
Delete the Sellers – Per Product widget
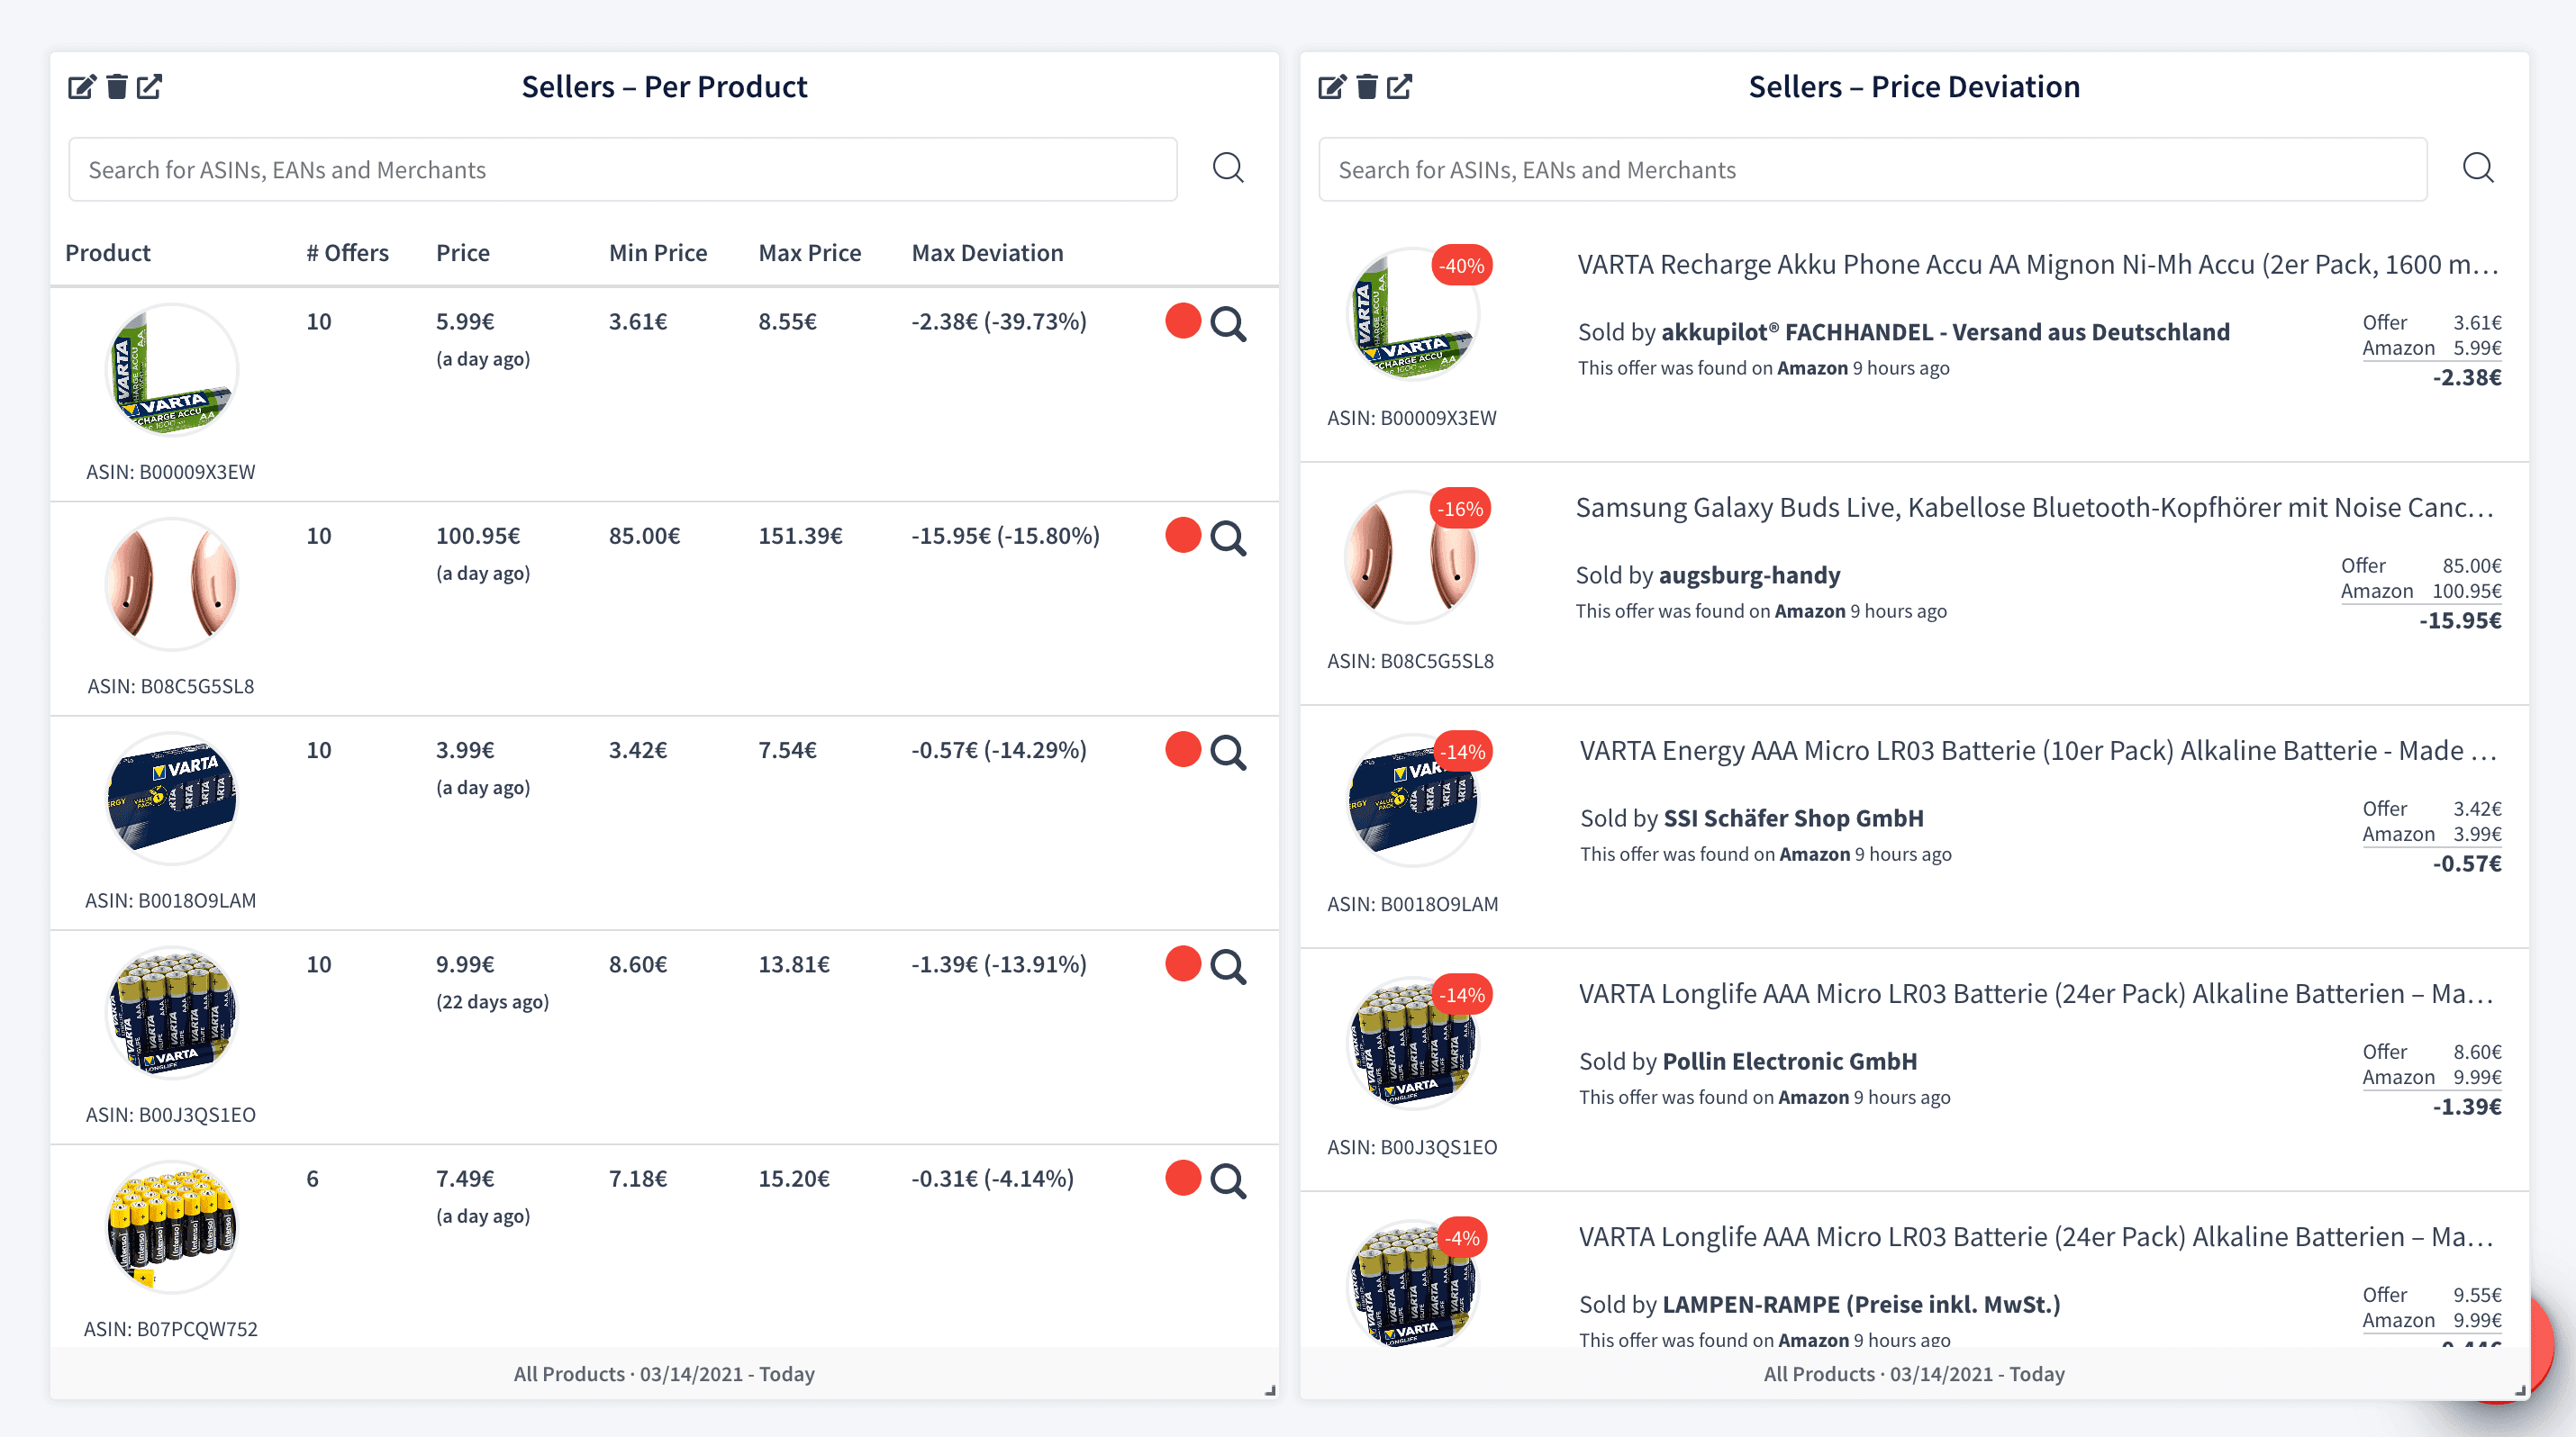point(117,87)
